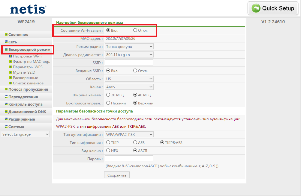Select HEX key format option
The height and width of the screenshot is (196, 301).
pos(108,151)
